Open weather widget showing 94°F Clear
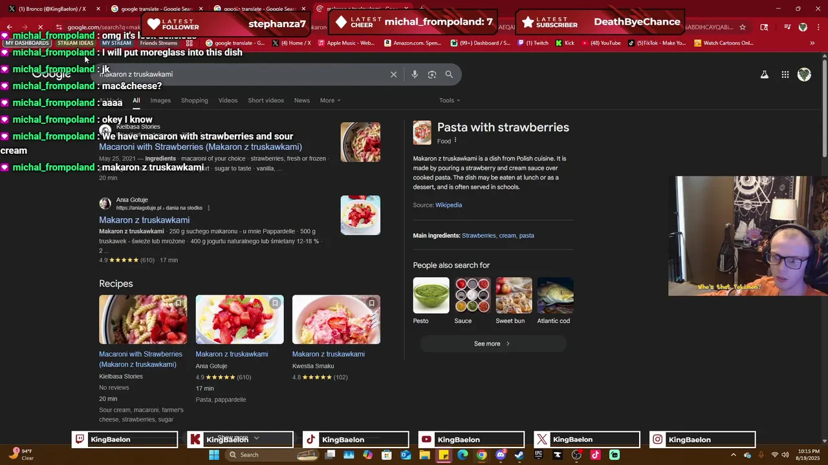This screenshot has width=828, height=465. pos(21,455)
